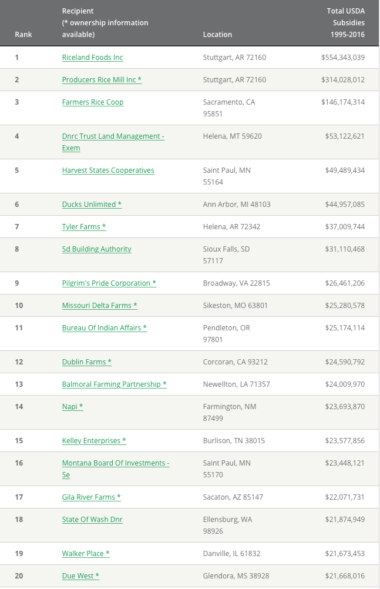
Task: Select the $21,673,453 subsidy amount
Action: 345,553
